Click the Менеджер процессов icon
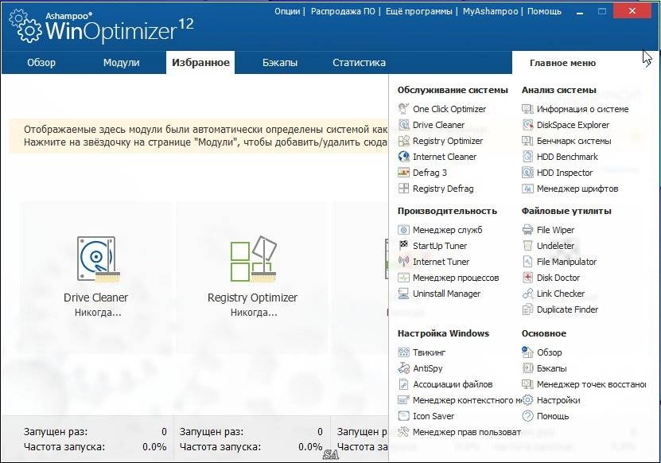 tap(403, 278)
